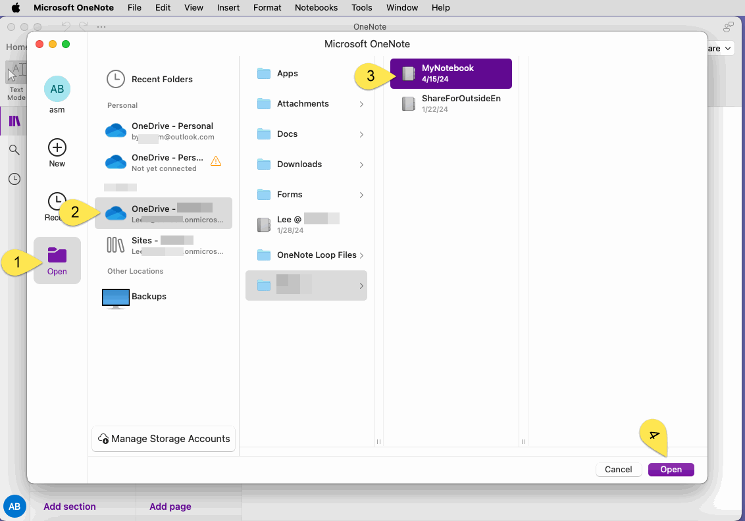Click the search magnifier in OneNote sidebar
Viewport: 745px width, 521px height.
14,150
